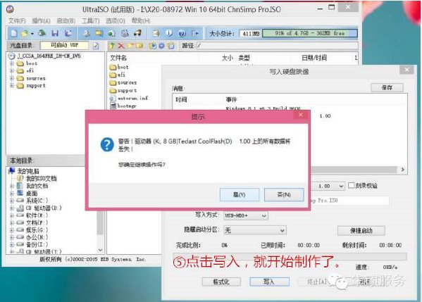Viewport: 422px width, 302px height.
Task: Click the down arrow of local tree scrollbar
Action: (100, 250)
